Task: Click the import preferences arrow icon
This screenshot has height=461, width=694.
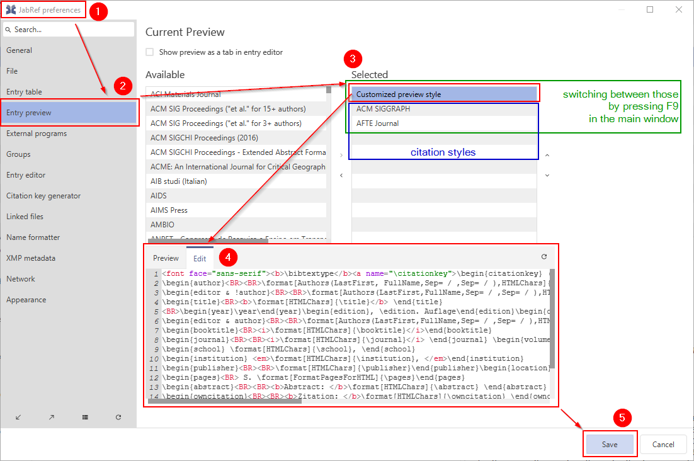Action: coord(18,417)
